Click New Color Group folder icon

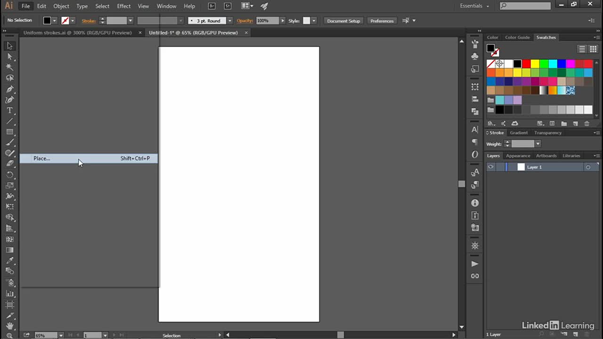click(x=564, y=123)
